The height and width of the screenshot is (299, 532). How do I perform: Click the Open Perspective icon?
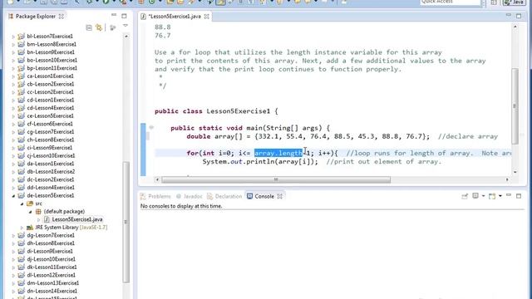coord(494,2)
